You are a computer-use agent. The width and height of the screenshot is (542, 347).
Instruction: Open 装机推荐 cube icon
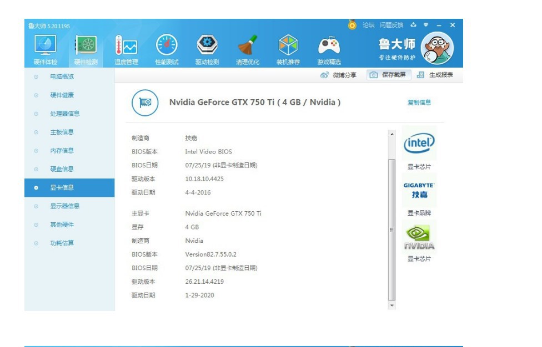(288, 50)
